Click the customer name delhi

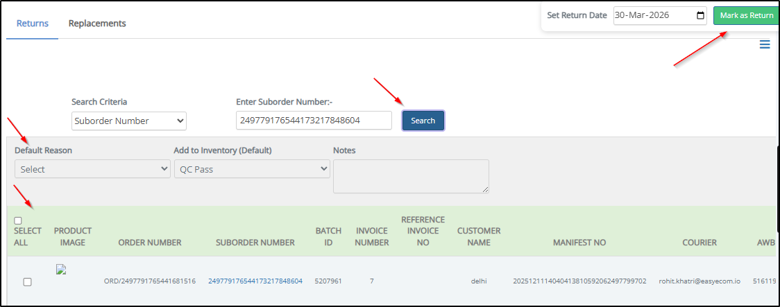(x=479, y=281)
